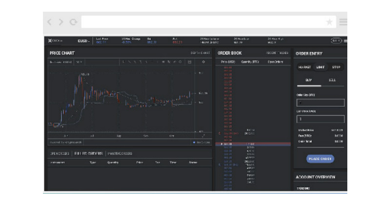Open the Filled Orders tab

[x=89, y=153]
